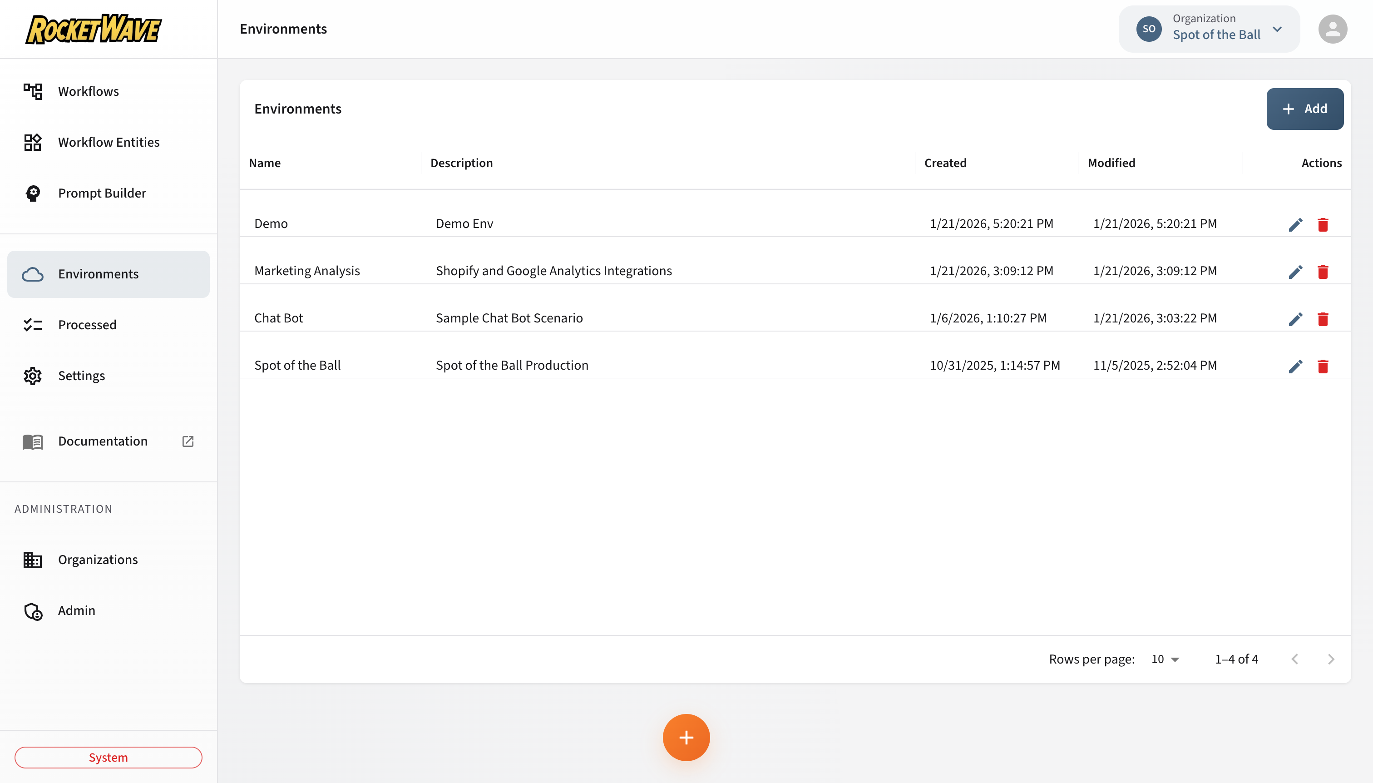Open Workflows in the sidebar
Viewport: 1373px width, 783px height.
point(88,91)
